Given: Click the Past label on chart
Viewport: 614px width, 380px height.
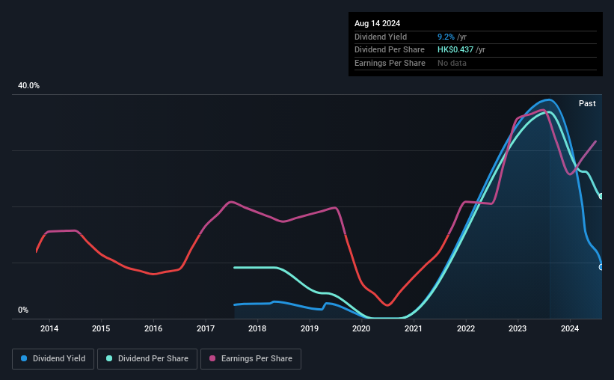Looking at the screenshot, I should pyautogui.click(x=587, y=103).
